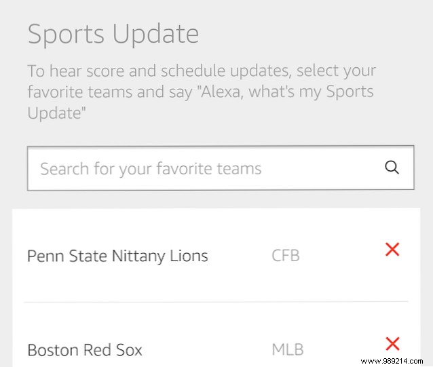
Task: Click the Sports Update page heading
Action: click(x=113, y=34)
